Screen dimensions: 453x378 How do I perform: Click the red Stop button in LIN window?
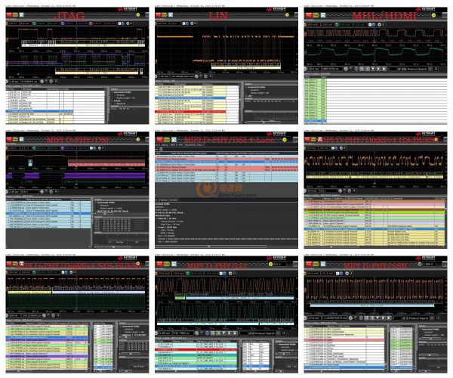pyautogui.click(x=159, y=15)
